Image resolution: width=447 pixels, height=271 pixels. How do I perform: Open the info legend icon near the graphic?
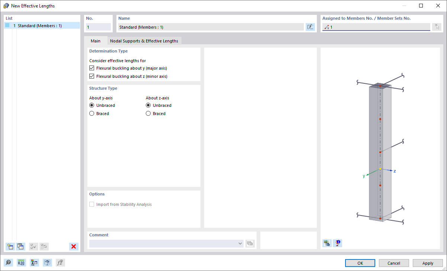pos(337,243)
